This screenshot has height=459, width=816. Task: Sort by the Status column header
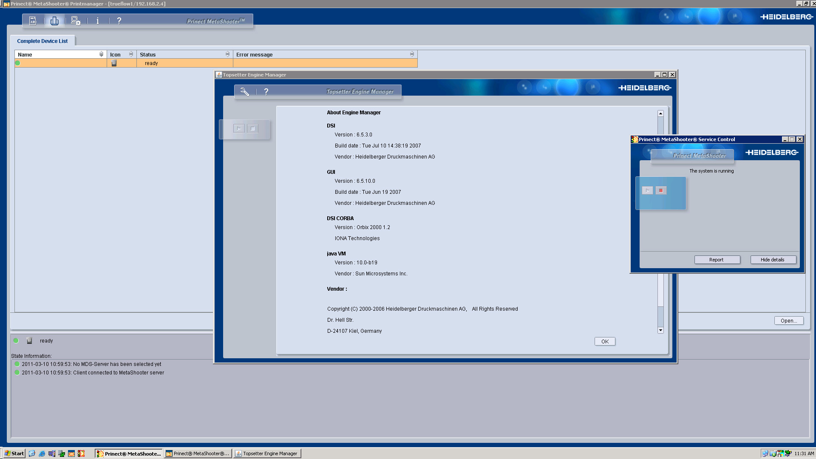[x=184, y=54]
